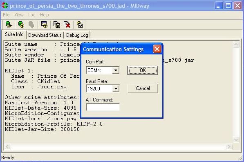Expand the Baud Rate dropdown arrow
This screenshot has width=244, height=162.
tap(116, 89)
